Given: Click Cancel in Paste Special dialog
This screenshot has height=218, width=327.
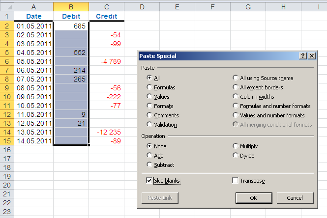Looking at the screenshot, I should pyautogui.click(x=295, y=198).
